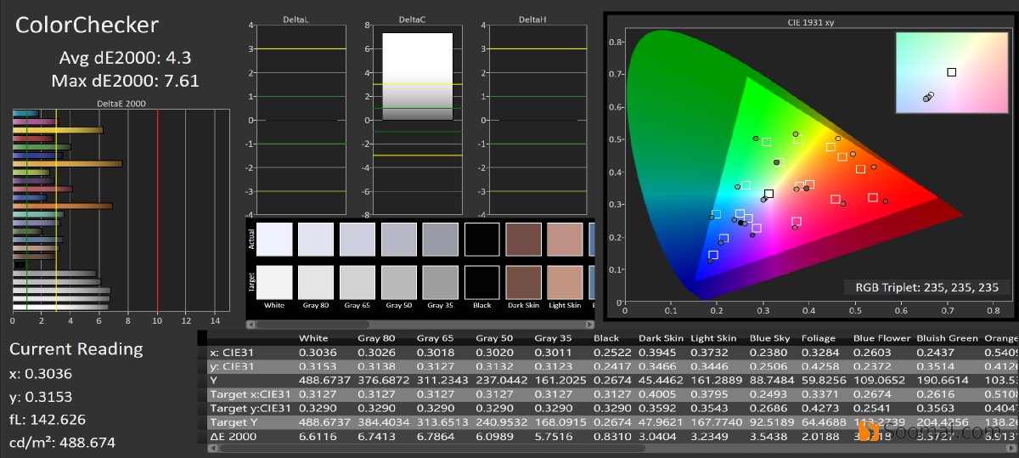Click the Gray 65 column header in table
1019x458 pixels.
(x=434, y=338)
